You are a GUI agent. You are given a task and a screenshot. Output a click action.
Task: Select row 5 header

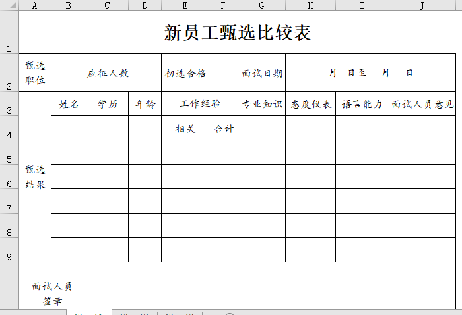pyautogui.click(x=9, y=153)
